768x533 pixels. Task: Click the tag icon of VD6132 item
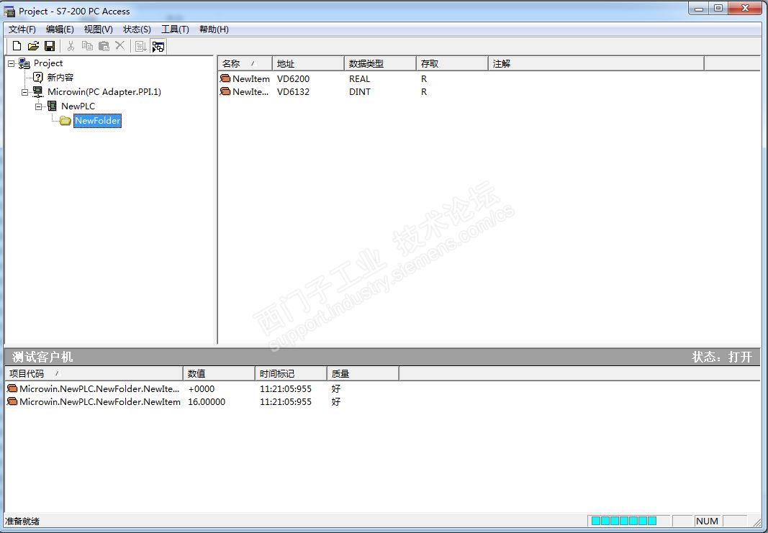225,91
